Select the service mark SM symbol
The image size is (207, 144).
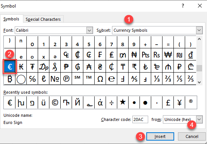[x=78, y=79]
